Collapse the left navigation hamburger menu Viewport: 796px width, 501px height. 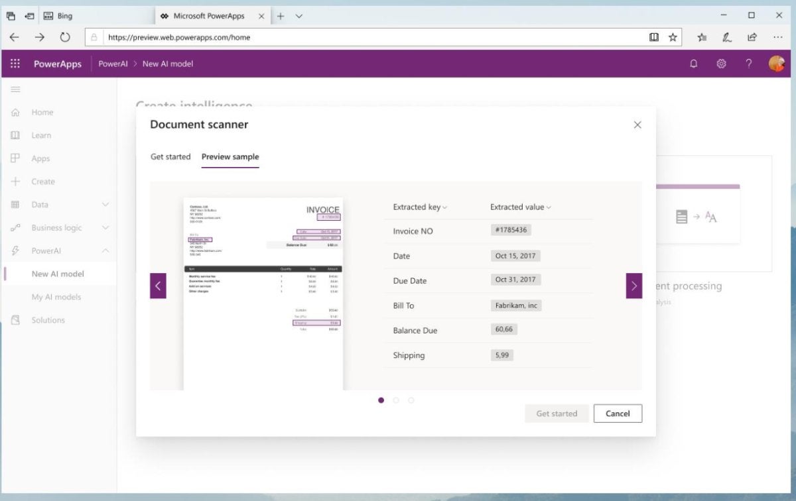(x=15, y=89)
